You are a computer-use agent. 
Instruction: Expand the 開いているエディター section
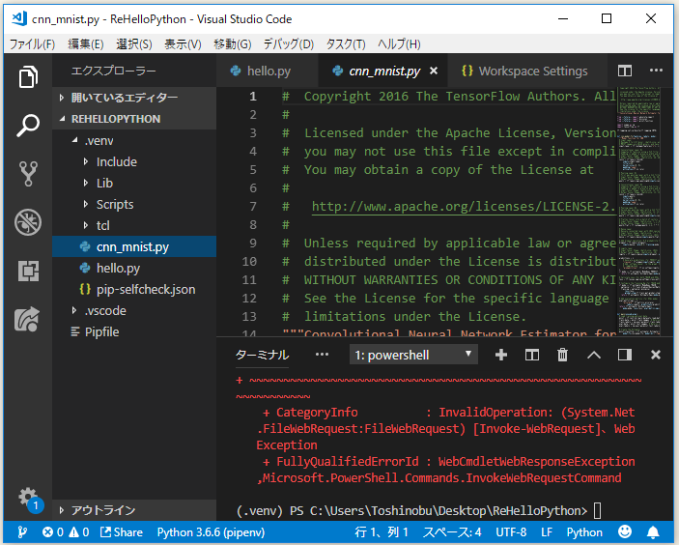pos(134,98)
